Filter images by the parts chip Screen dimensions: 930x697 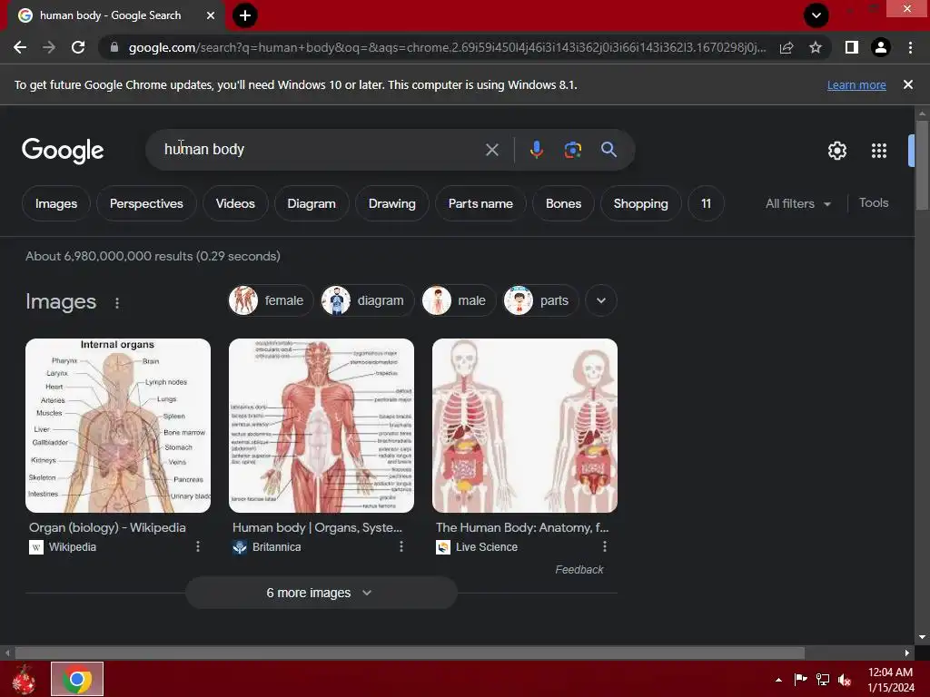[x=541, y=300]
